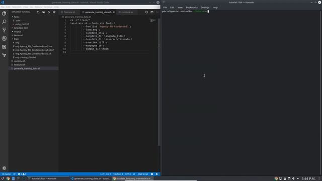Click the notifications bell in the status bar

[x=156, y=174]
